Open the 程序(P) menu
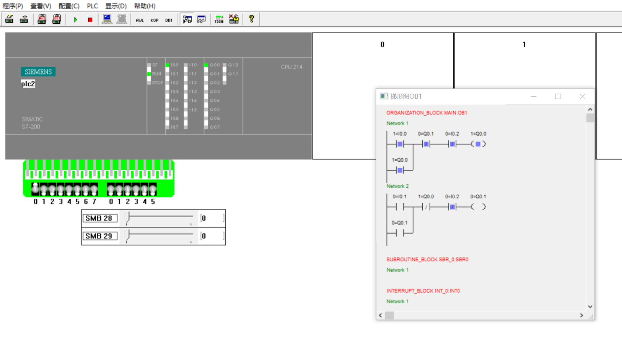Image resolution: width=622 pixels, height=357 pixels. (13, 6)
